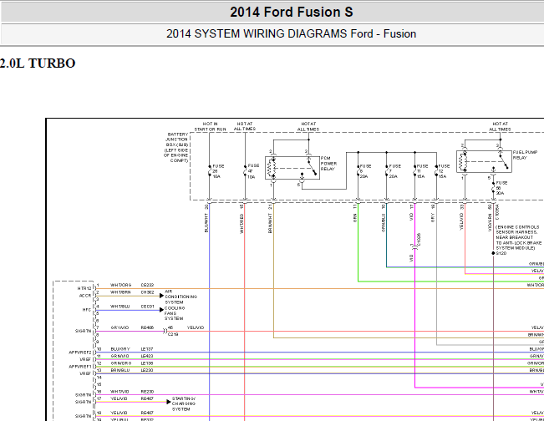Click the arrow pointing to Starting/Charging System

(169, 402)
